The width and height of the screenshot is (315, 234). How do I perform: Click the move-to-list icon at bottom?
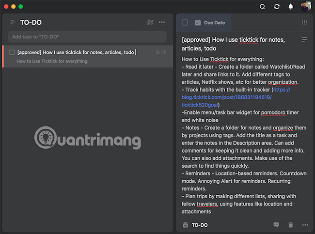(x=185, y=225)
